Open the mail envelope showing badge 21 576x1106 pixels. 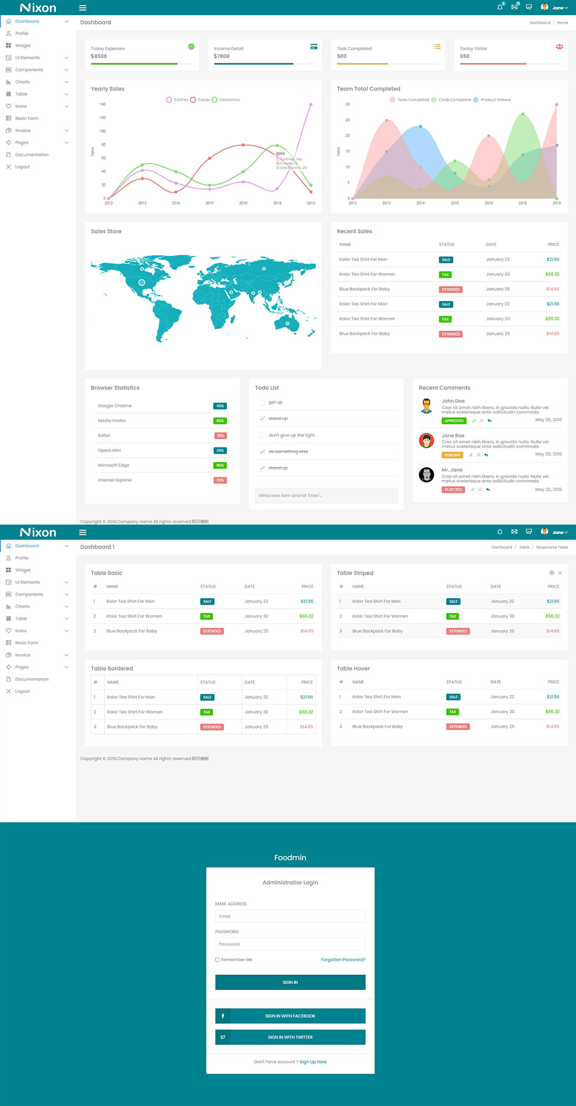tap(514, 8)
